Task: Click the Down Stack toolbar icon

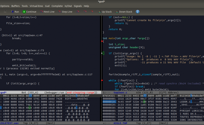Action: 117,12
